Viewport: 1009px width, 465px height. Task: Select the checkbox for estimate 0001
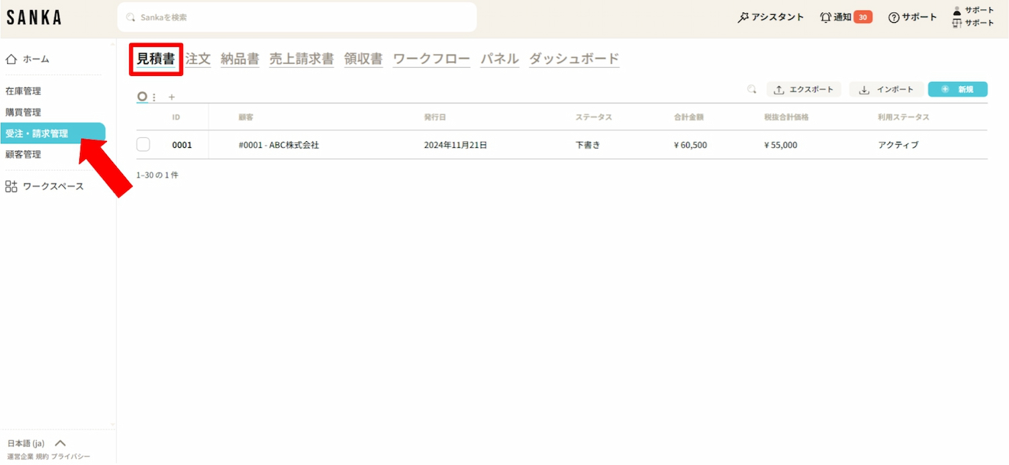(x=143, y=144)
